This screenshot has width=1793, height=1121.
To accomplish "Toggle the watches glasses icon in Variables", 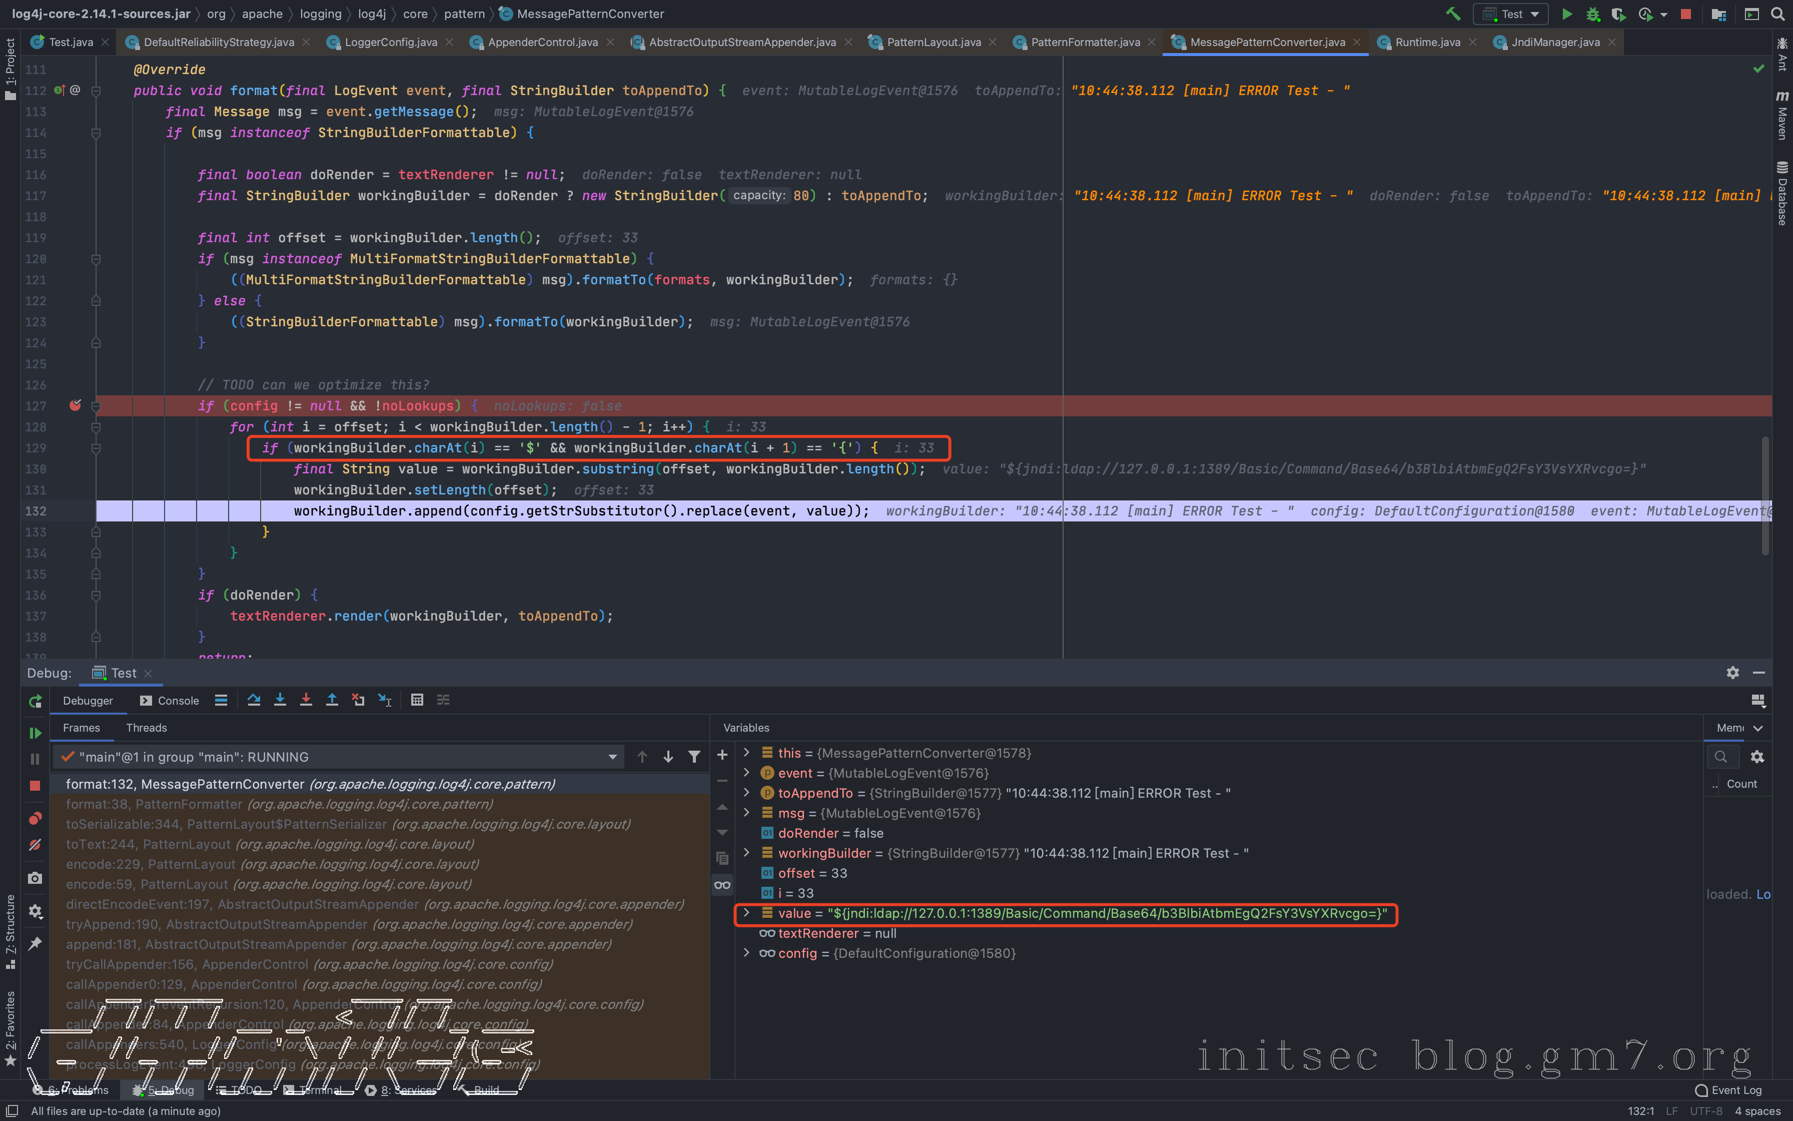I will 721,884.
